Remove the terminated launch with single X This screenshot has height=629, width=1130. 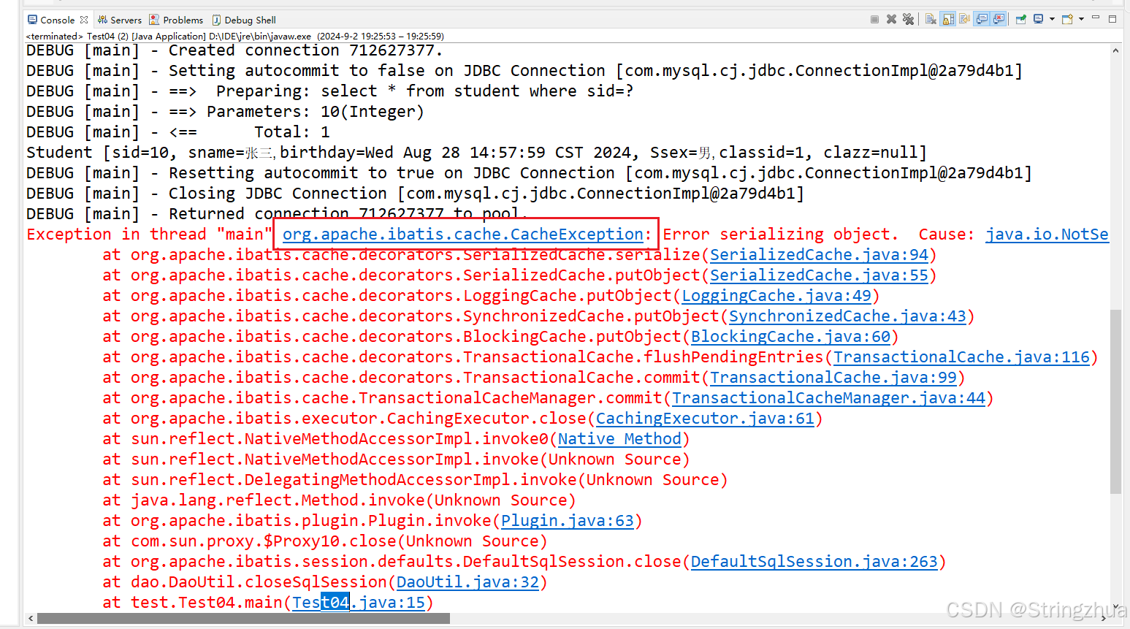[892, 20]
